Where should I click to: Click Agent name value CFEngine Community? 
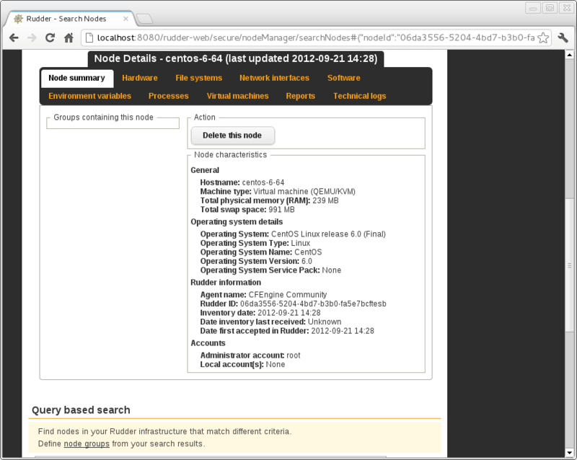pos(288,295)
